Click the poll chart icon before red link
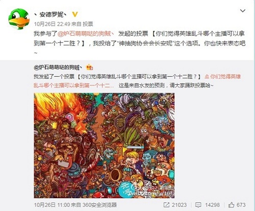This screenshot has width=255, height=211. (x=207, y=77)
